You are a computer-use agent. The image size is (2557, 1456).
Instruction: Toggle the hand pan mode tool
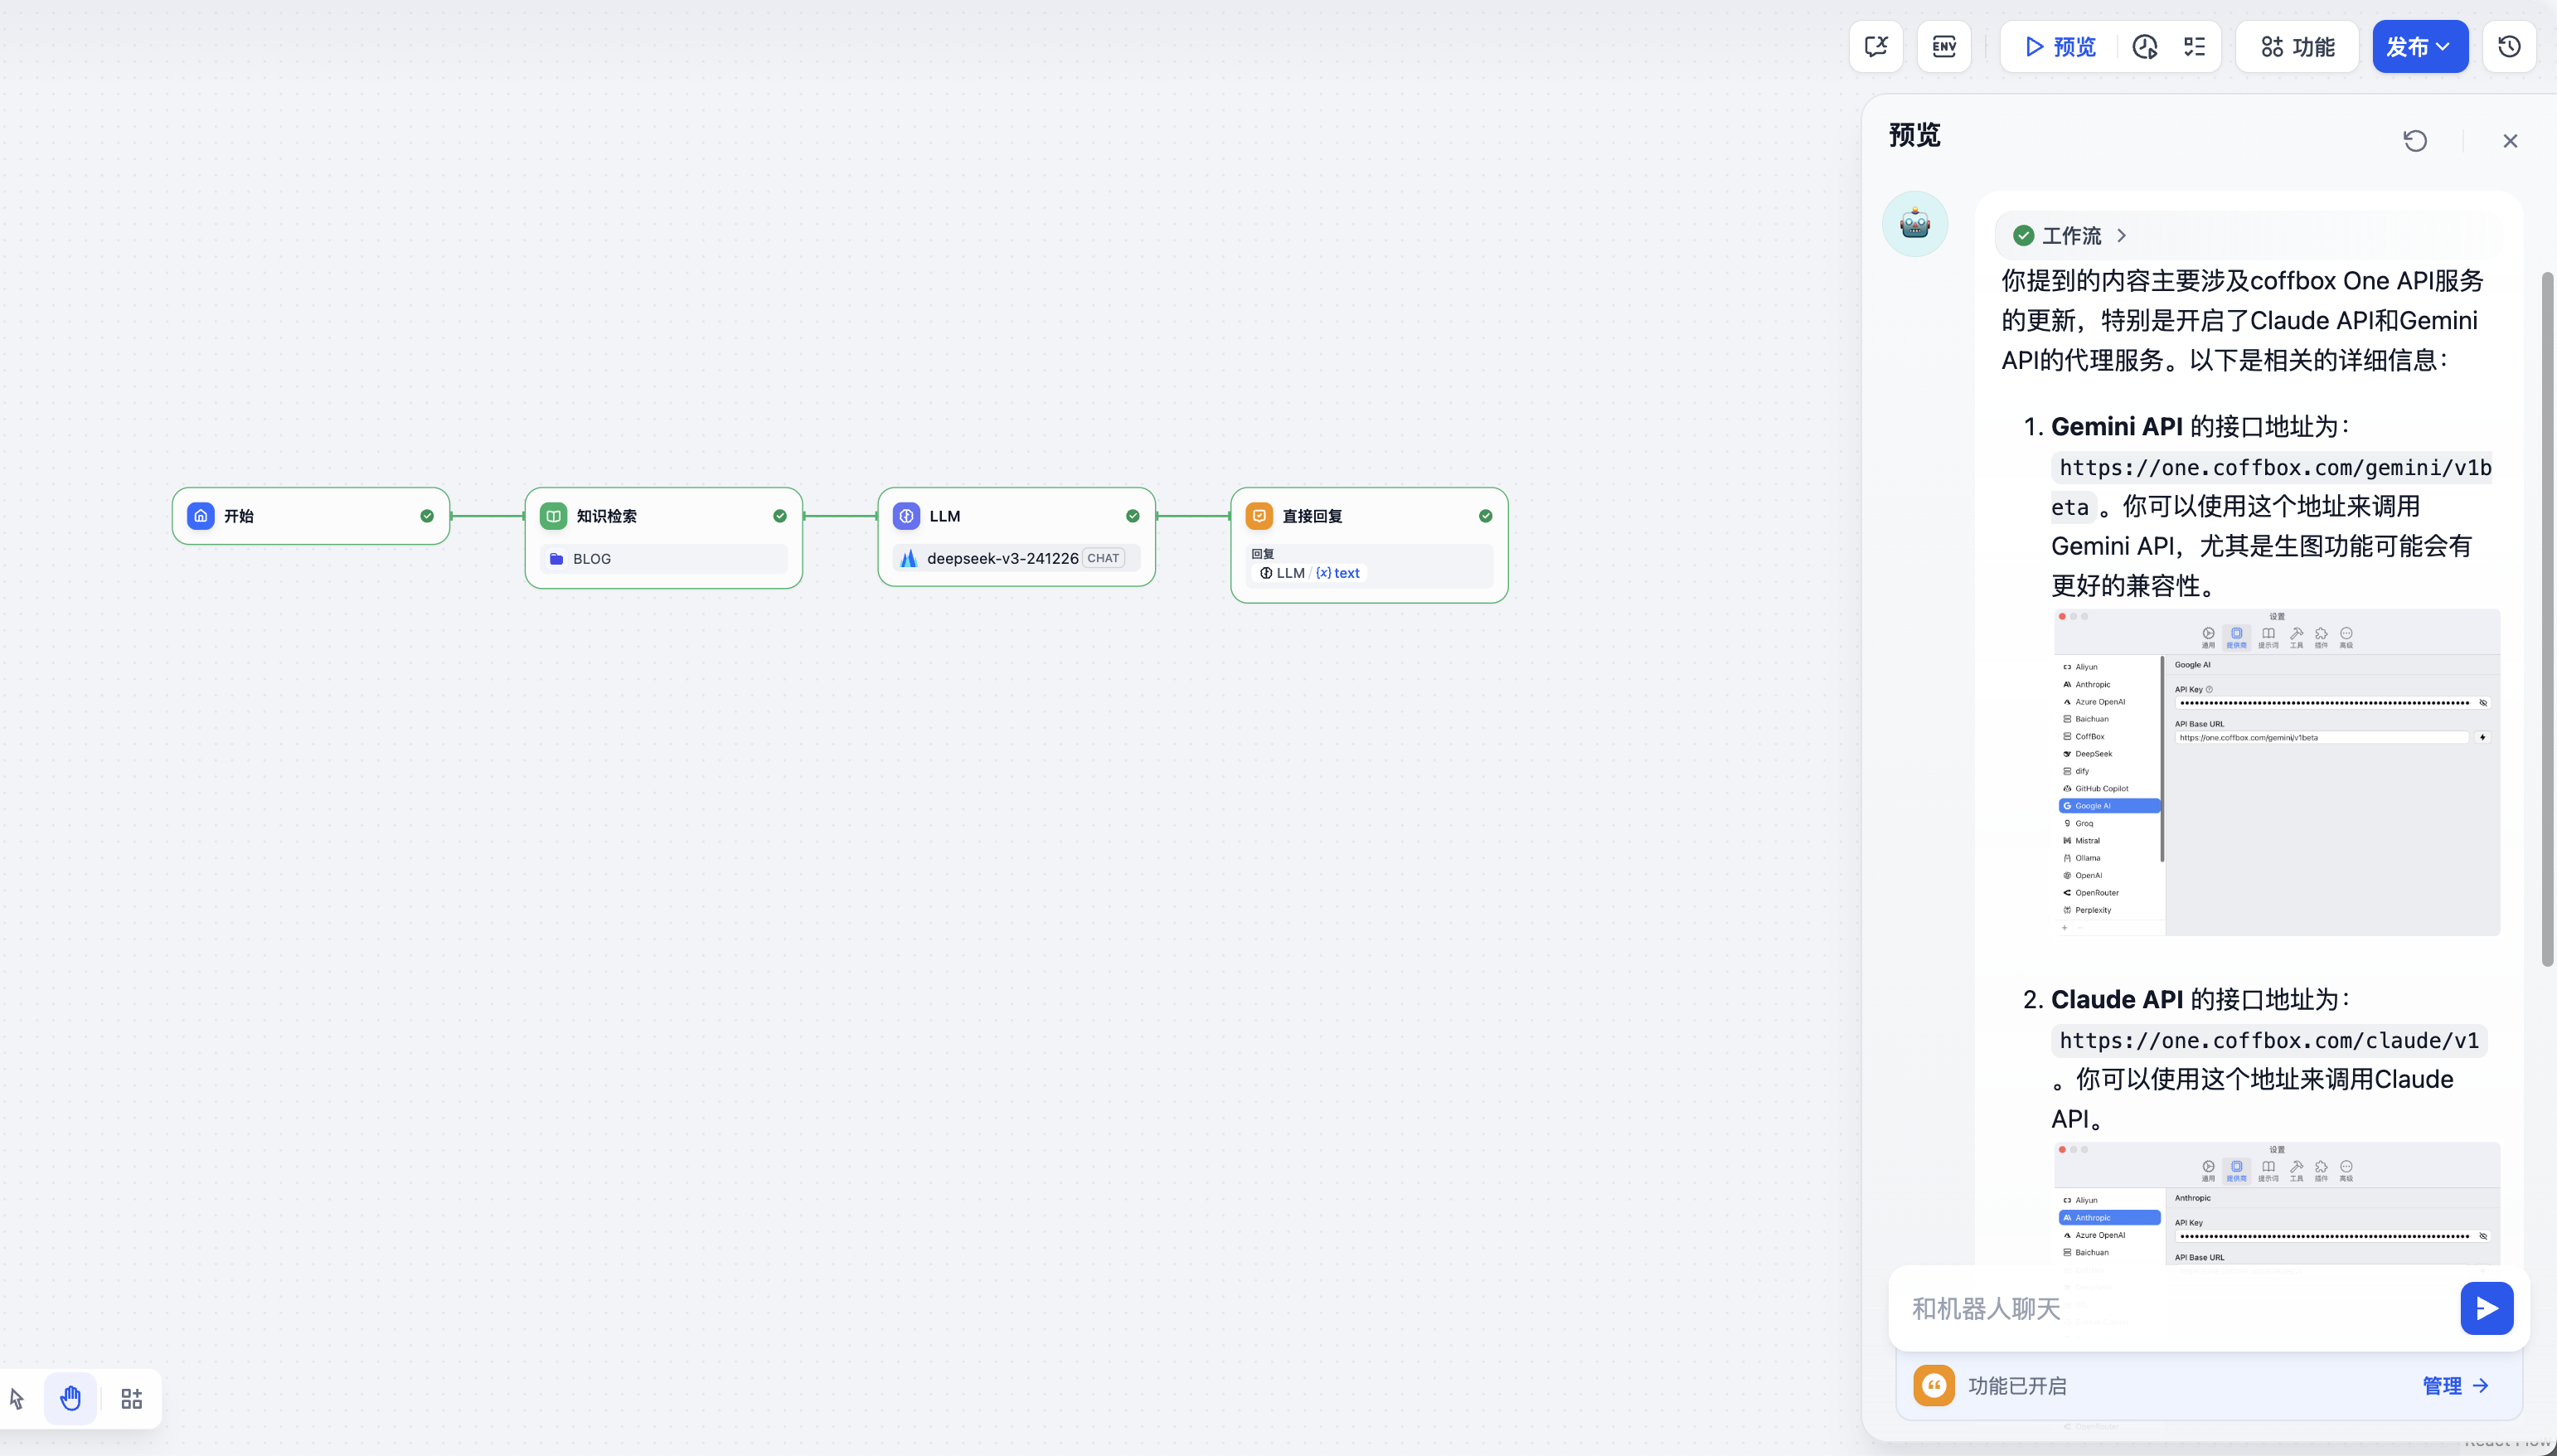tap(70, 1398)
